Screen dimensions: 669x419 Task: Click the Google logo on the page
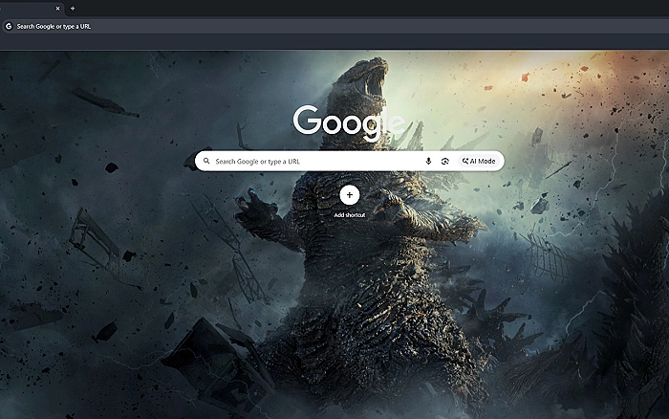pyautogui.click(x=349, y=122)
